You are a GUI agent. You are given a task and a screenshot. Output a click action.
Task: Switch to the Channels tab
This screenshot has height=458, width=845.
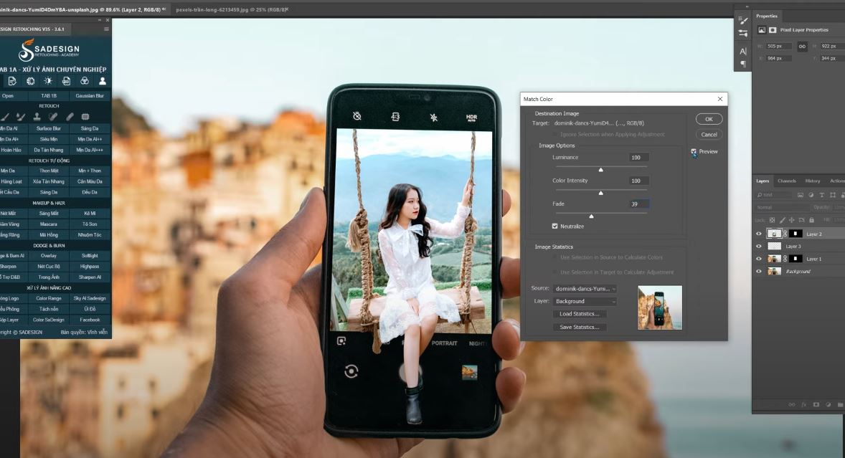(787, 181)
